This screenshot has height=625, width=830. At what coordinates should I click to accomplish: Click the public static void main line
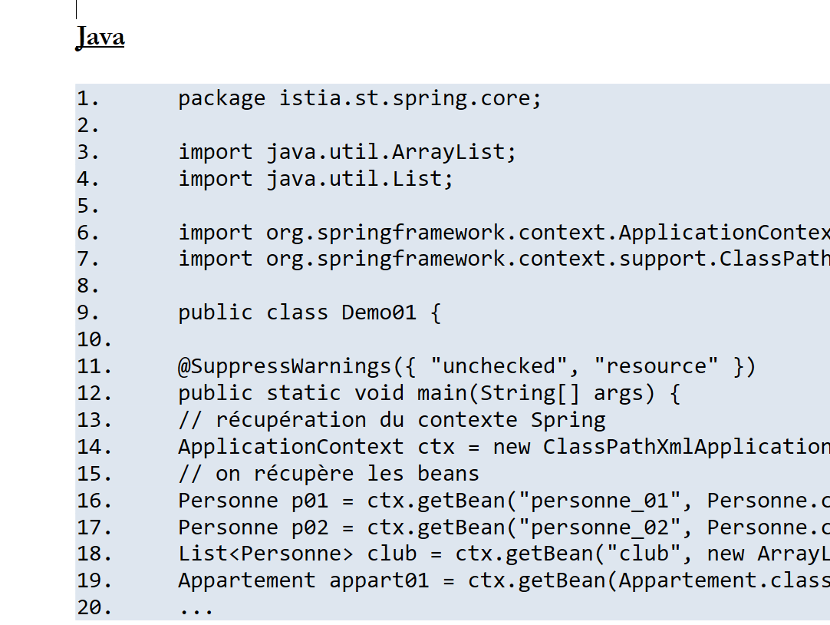pyautogui.click(x=429, y=393)
